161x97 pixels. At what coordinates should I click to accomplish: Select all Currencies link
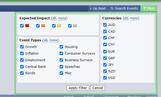point(126,18)
